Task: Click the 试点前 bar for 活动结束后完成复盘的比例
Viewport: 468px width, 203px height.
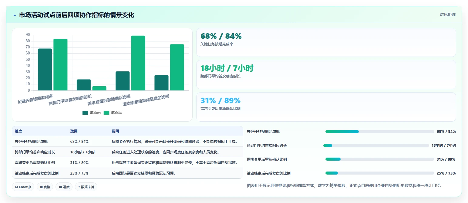Action: (x=161, y=83)
